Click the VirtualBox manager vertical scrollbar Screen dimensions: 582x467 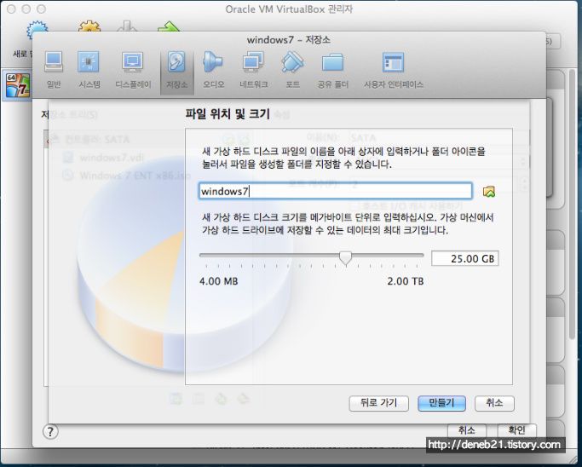click(572, 205)
